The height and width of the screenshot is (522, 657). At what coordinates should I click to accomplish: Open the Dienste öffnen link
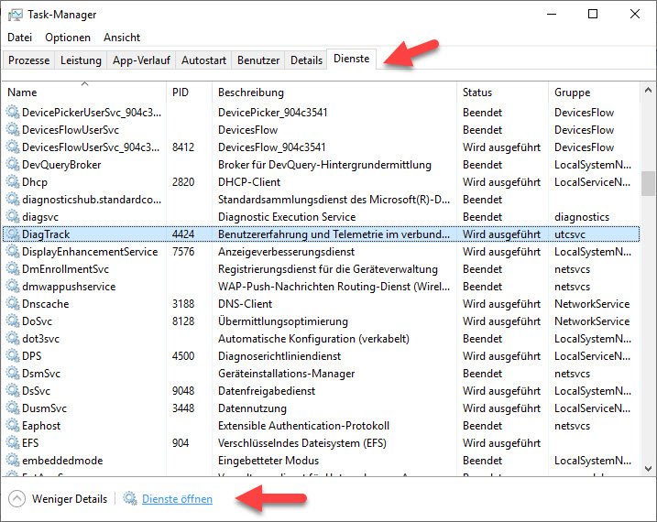point(177,499)
